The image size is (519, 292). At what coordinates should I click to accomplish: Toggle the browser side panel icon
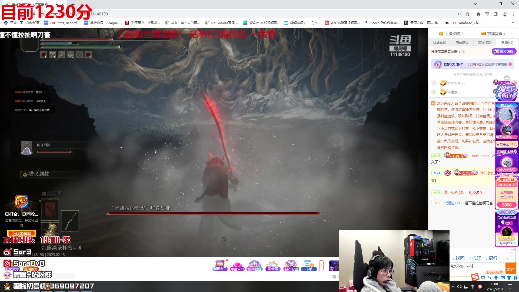[496, 14]
